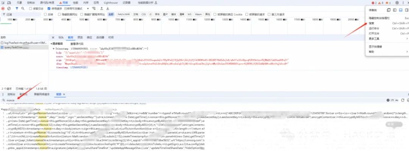Viewport: 409px width, 151px height.
Task: Toggle the device toolbar icon
Action: tap(9, 3)
